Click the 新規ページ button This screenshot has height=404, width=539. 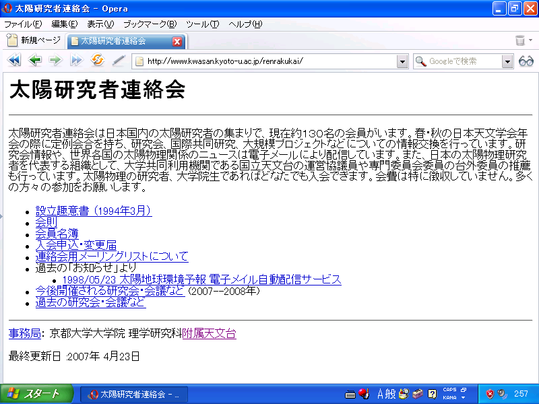pos(34,40)
